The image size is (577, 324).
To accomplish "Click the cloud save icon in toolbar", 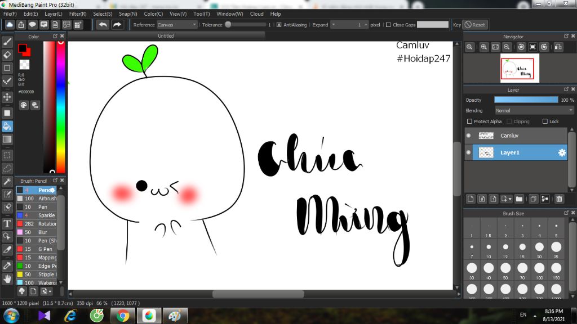I will coord(10,25).
